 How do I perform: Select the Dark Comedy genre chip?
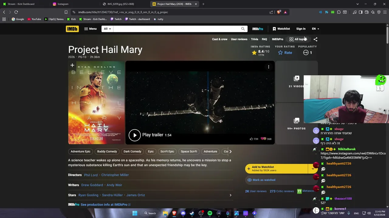pos(133,151)
